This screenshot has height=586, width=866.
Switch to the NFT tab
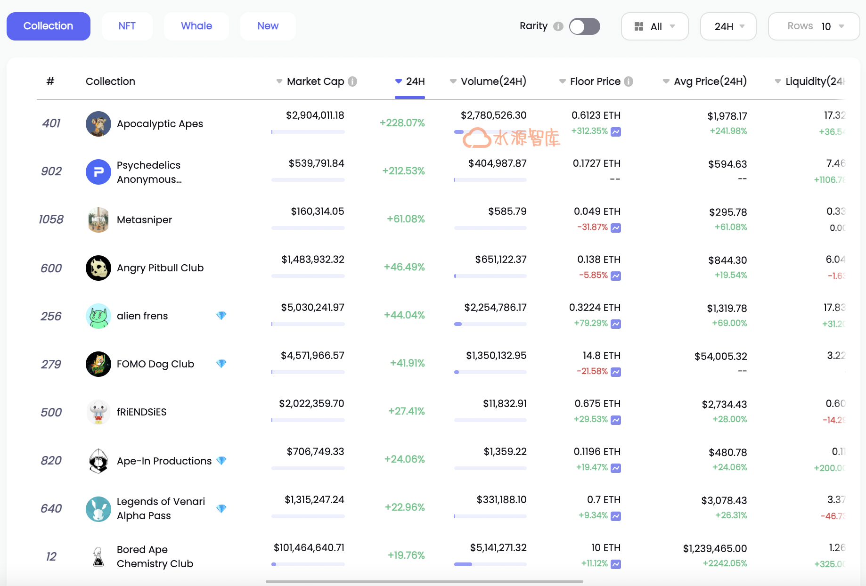point(127,26)
